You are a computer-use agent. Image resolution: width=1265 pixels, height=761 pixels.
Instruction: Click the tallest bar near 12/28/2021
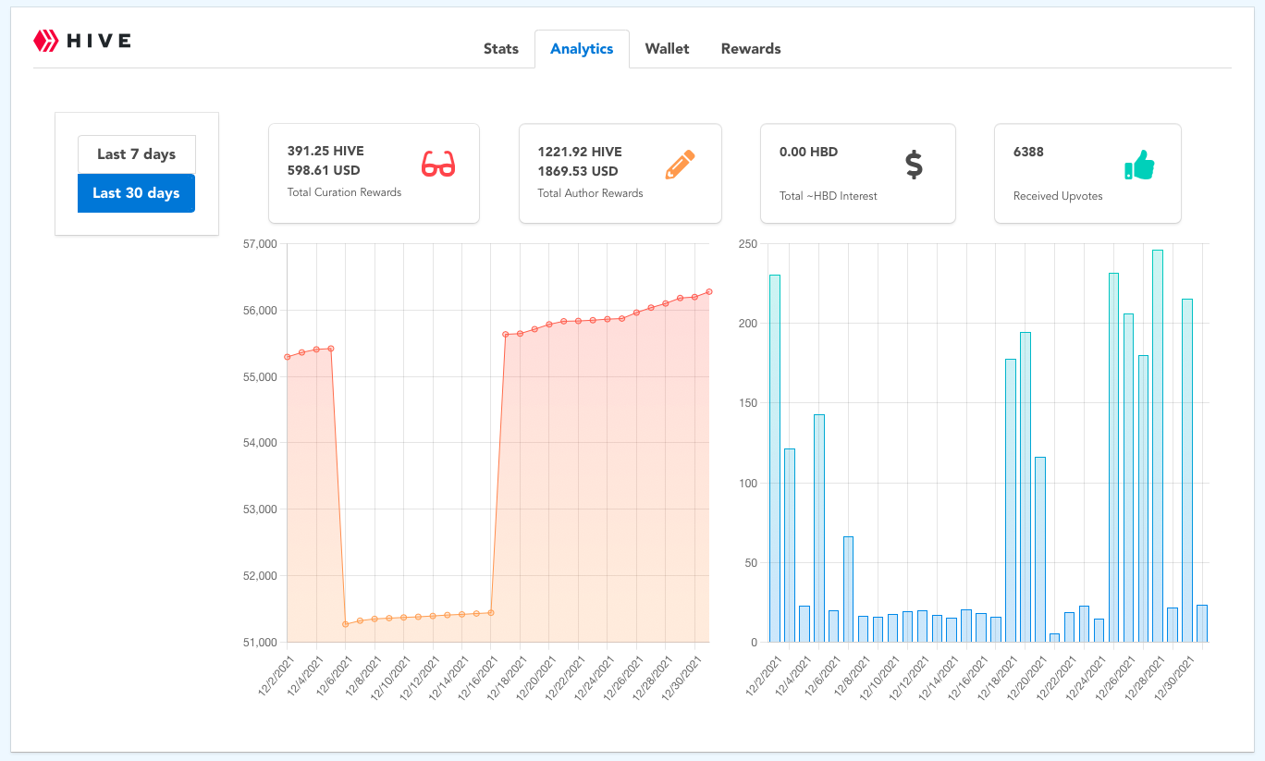[1158, 446]
